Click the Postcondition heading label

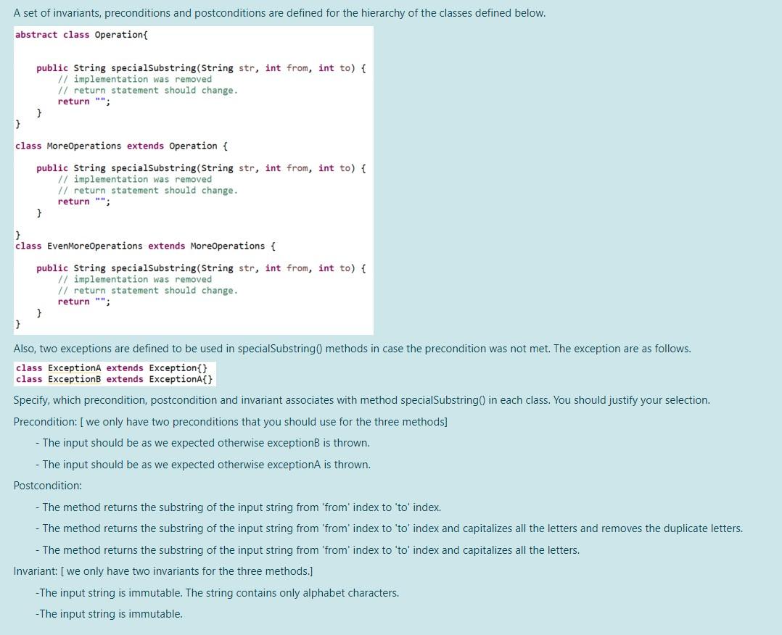46,485
